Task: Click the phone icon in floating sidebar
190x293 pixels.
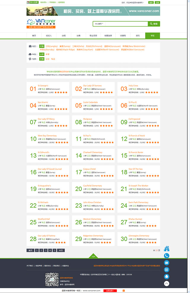Action: (x=167, y=256)
